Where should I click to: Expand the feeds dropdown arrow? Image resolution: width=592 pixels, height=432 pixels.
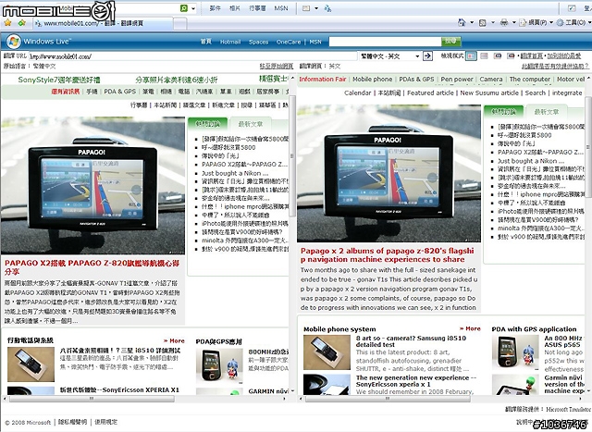(x=493, y=22)
